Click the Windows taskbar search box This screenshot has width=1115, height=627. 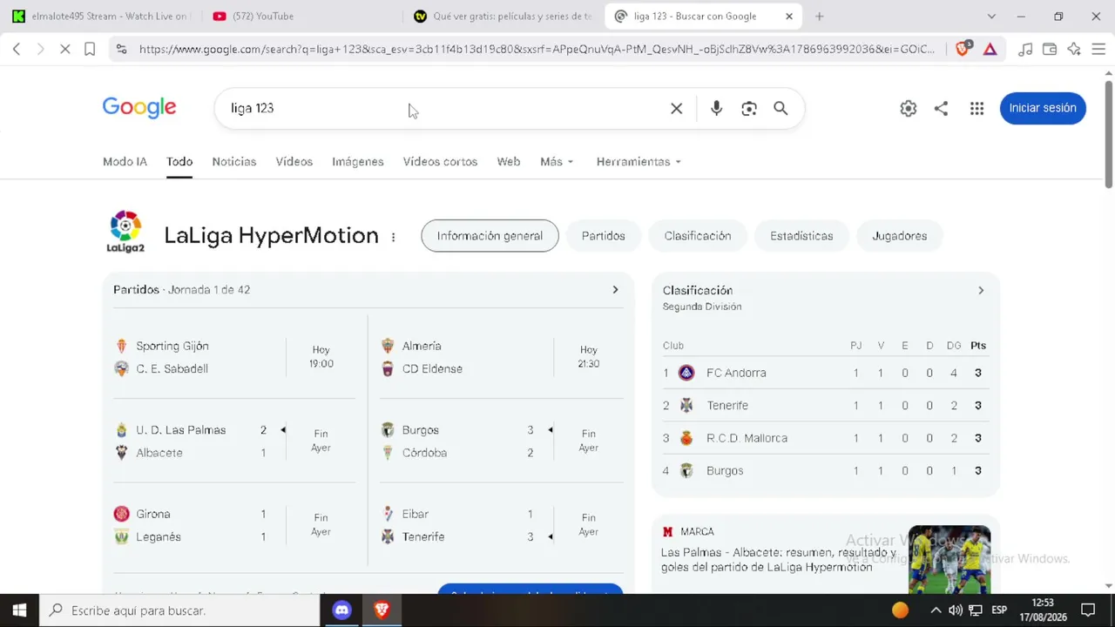[179, 610]
